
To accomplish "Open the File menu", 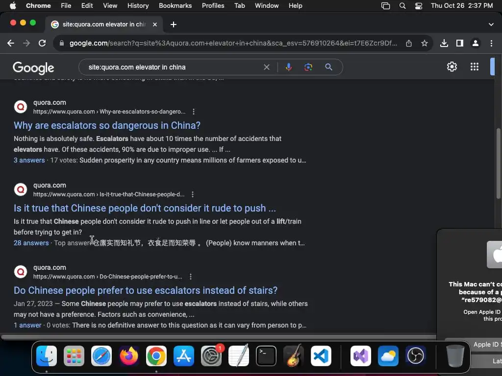I will click(66, 6).
